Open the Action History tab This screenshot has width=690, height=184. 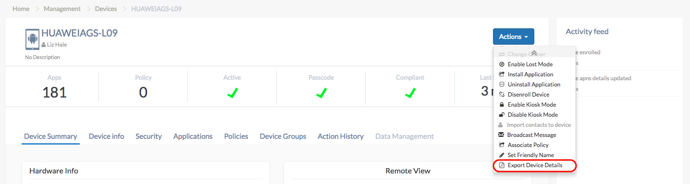[x=341, y=136]
